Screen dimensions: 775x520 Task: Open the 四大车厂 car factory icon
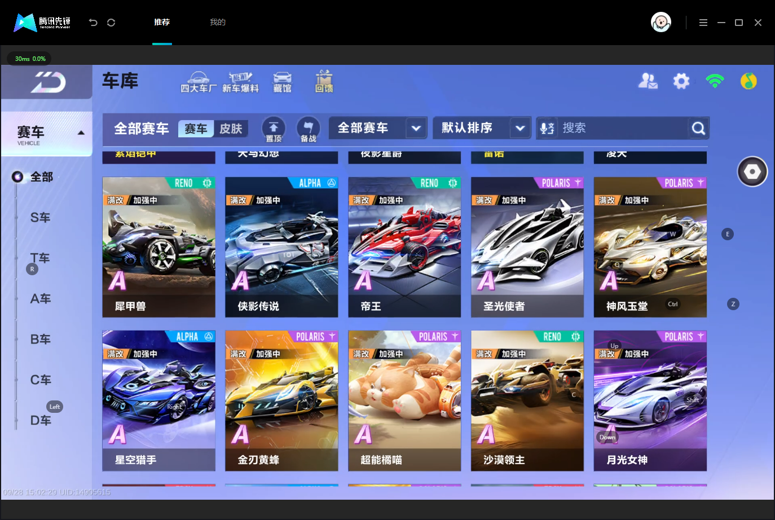tap(199, 82)
